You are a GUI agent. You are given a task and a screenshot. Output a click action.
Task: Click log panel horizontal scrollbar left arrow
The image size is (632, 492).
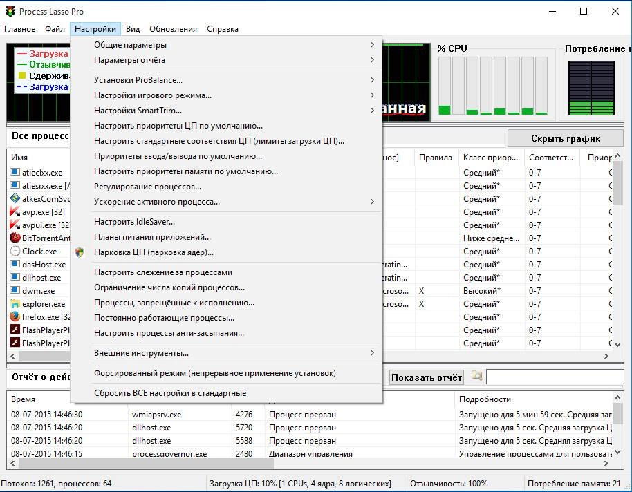[12, 464]
